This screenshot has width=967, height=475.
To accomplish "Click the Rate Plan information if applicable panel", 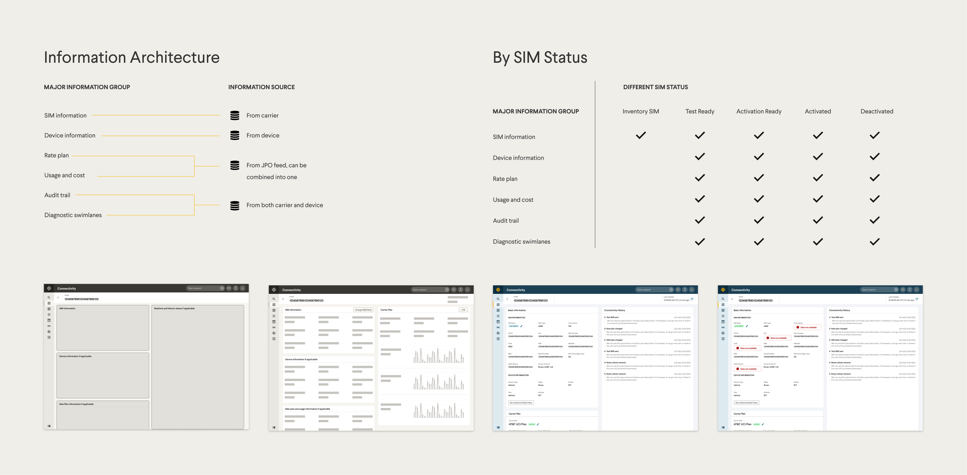I will (103, 415).
